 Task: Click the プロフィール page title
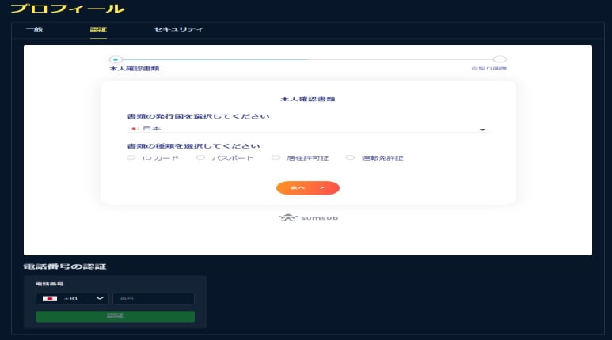click(x=67, y=9)
